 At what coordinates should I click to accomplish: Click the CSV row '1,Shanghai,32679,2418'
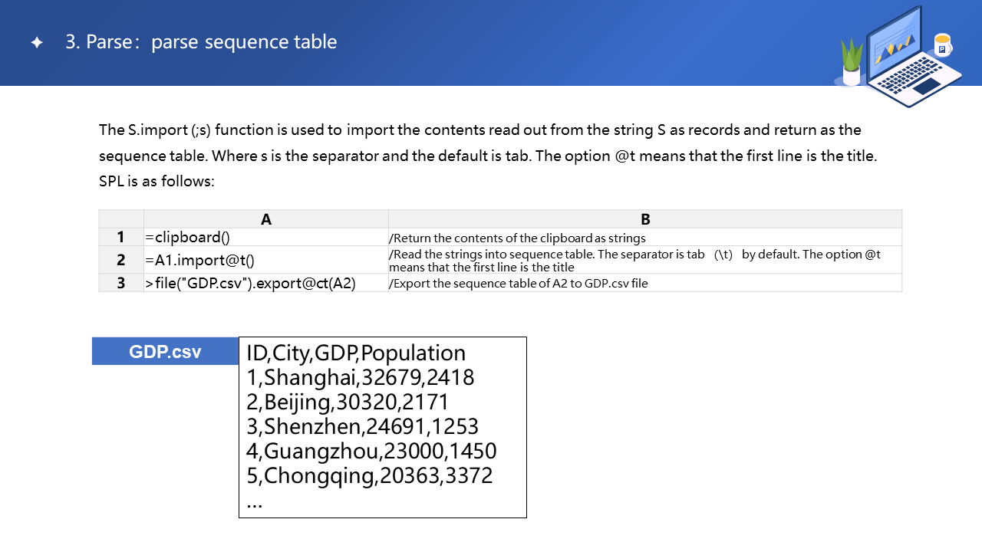tap(361, 377)
